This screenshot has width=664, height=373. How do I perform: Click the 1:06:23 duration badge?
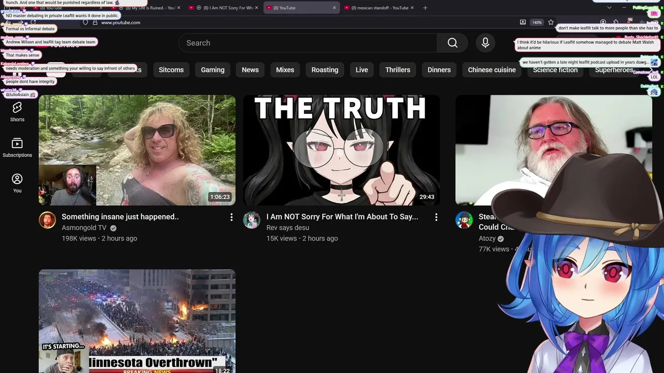[220, 197]
